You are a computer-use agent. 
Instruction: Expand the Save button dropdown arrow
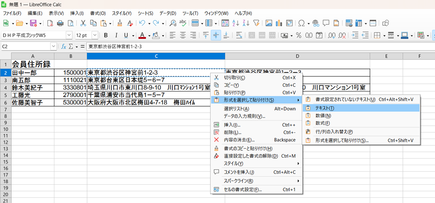(40, 24)
